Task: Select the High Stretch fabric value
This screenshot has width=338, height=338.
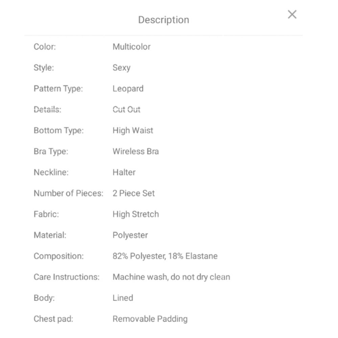Action: pos(136,214)
